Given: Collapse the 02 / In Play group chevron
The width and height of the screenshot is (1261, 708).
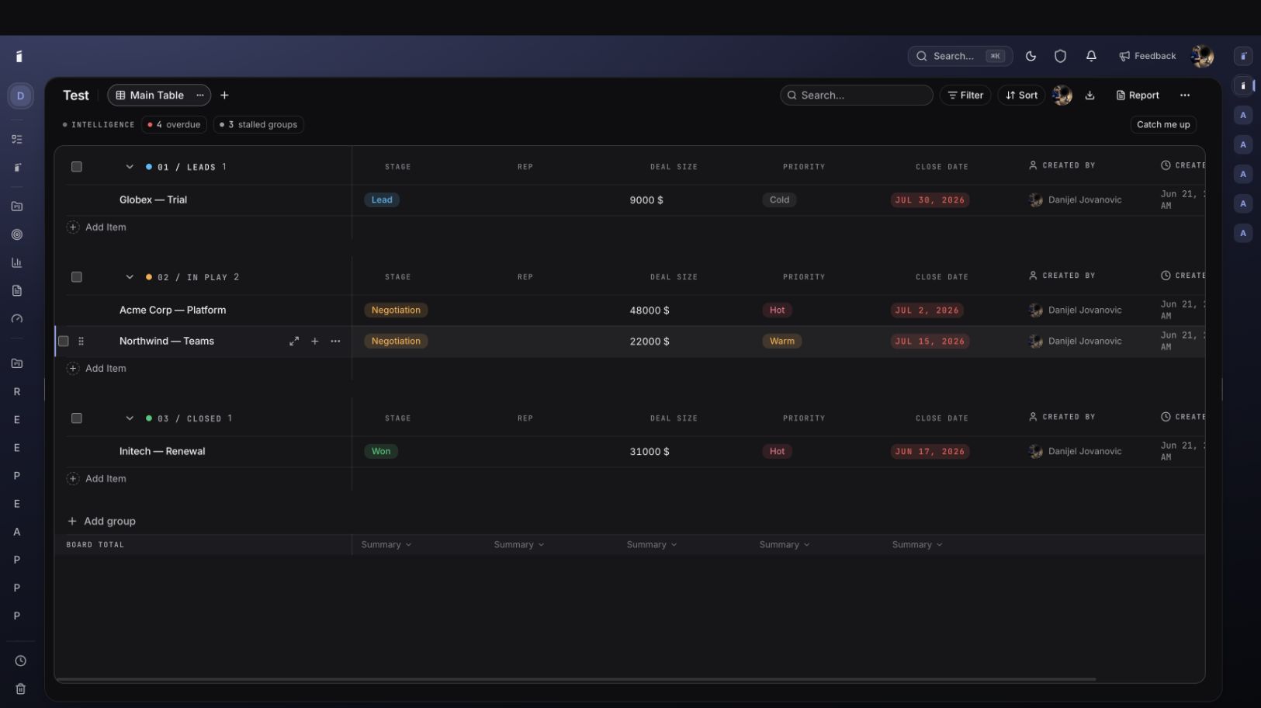Looking at the screenshot, I should point(130,277).
